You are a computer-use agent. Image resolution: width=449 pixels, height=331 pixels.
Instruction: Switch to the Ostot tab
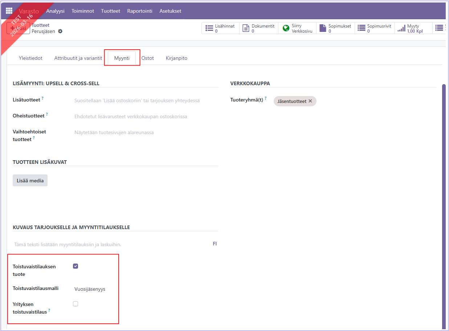147,58
